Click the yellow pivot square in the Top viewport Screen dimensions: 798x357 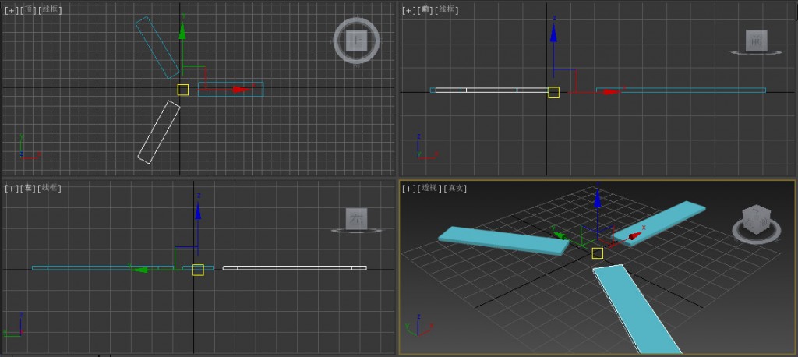182,90
